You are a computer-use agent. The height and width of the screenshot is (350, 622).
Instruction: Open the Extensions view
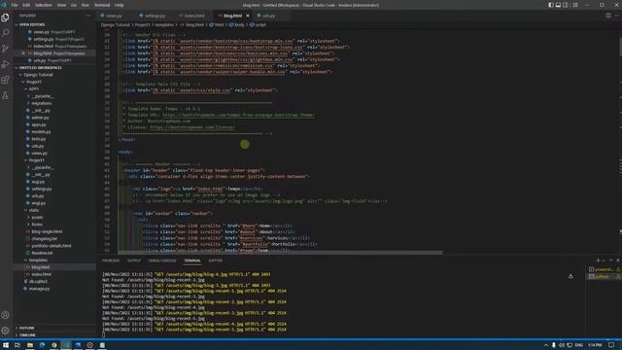tap(5, 80)
